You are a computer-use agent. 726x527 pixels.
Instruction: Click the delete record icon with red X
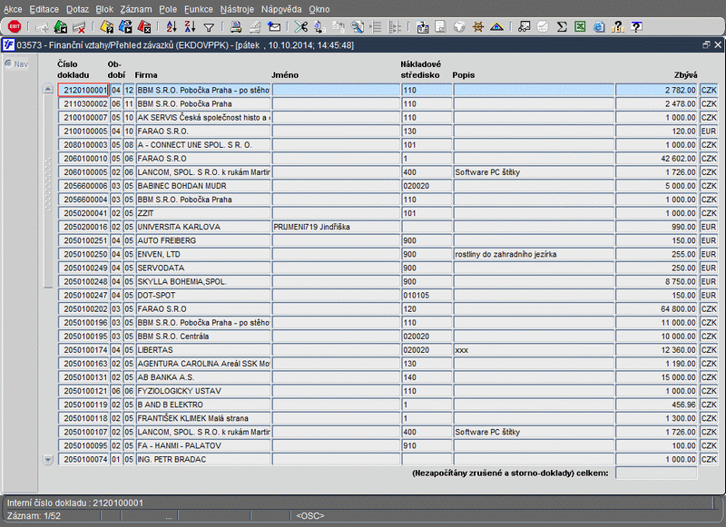coord(79,27)
